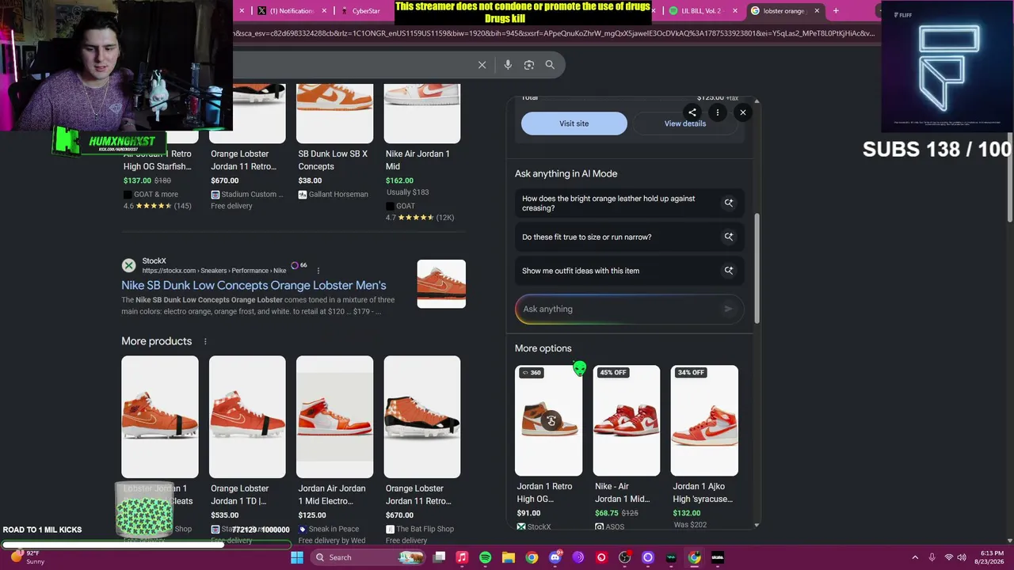Open side panel three-dot more menu
This screenshot has height=570, width=1014.
(718, 112)
